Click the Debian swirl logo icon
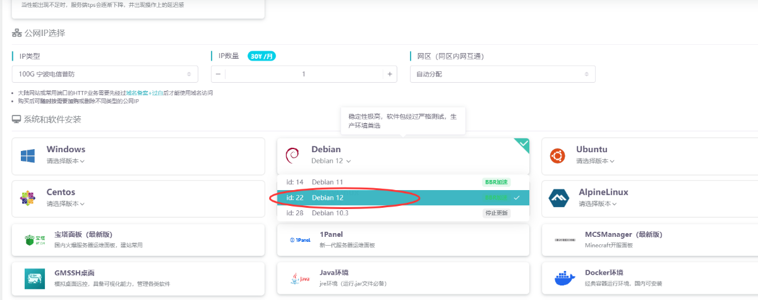The height and width of the screenshot is (300, 758). 292,155
